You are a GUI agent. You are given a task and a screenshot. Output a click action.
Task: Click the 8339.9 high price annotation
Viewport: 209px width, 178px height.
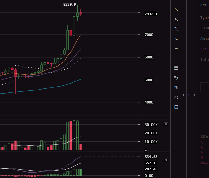pyautogui.click(x=69, y=4)
